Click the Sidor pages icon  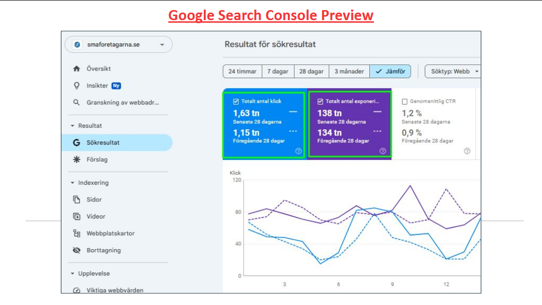(x=76, y=200)
